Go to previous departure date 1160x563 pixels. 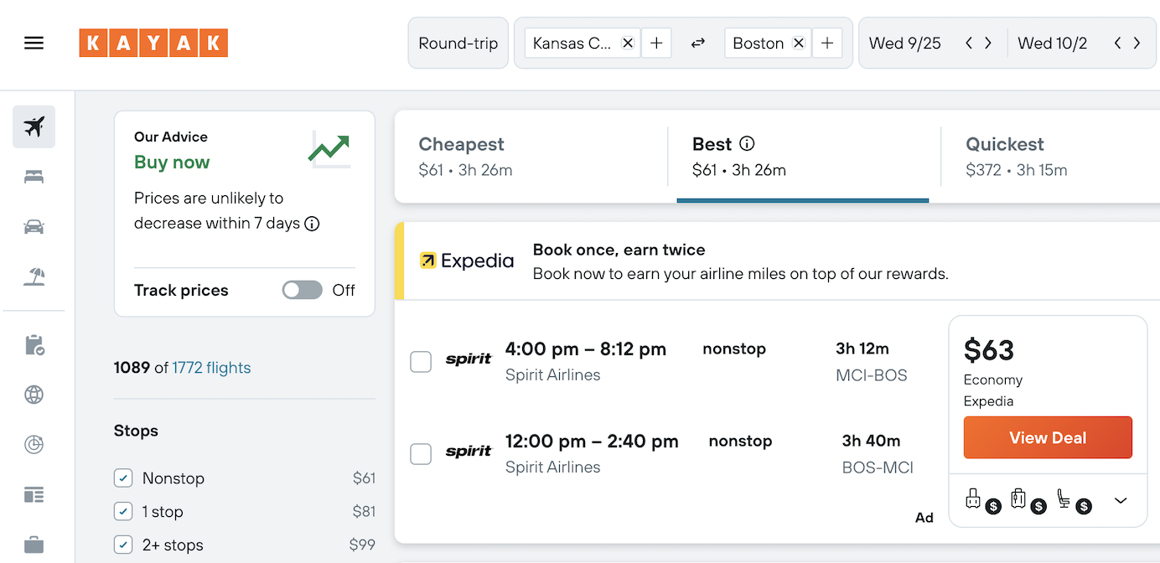pyautogui.click(x=969, y=43)
